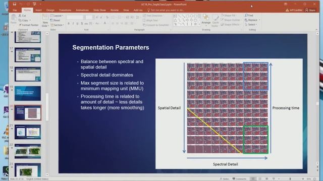
Task: Open Shape Effects dropdown
Action: click(x=231, y=25)
